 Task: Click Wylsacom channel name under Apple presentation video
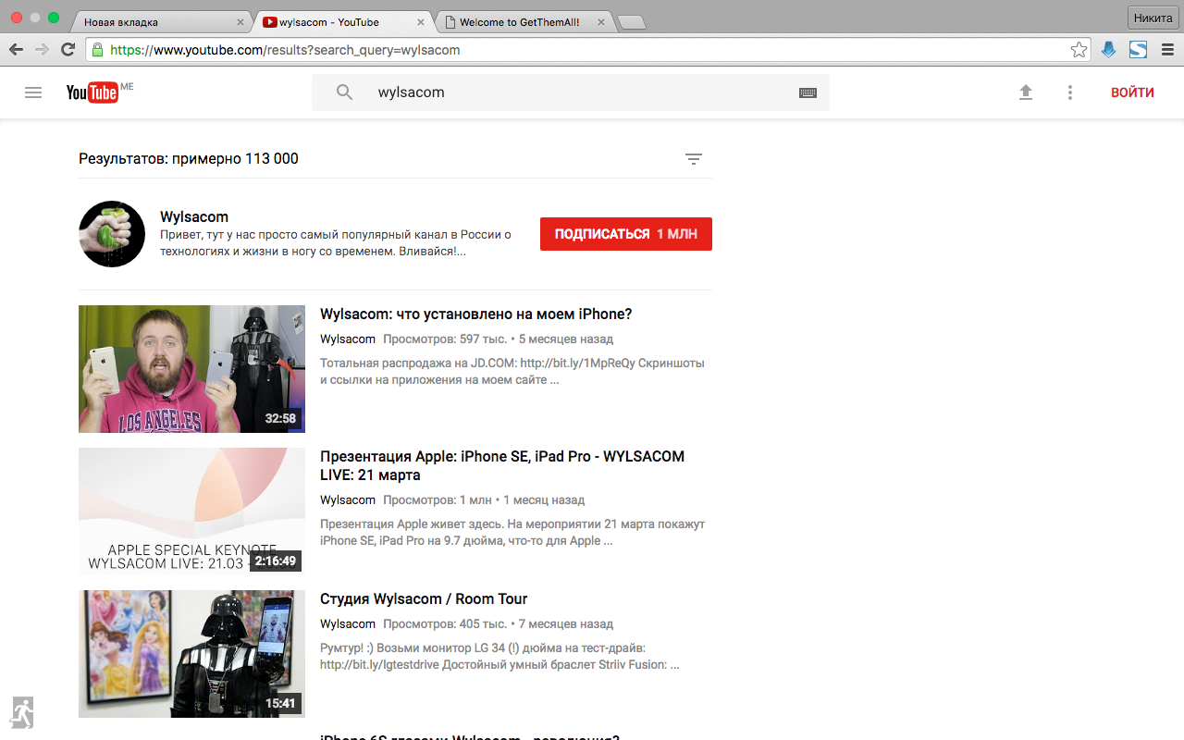pyautogui.click(x=348, y=500)
